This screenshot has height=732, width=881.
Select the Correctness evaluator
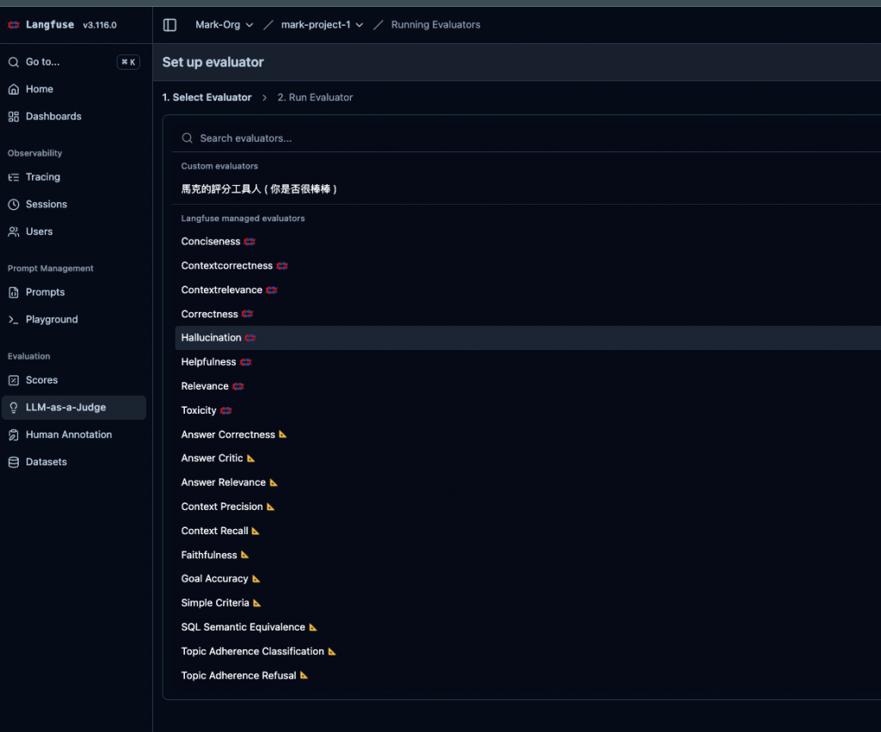click(528, 314)
